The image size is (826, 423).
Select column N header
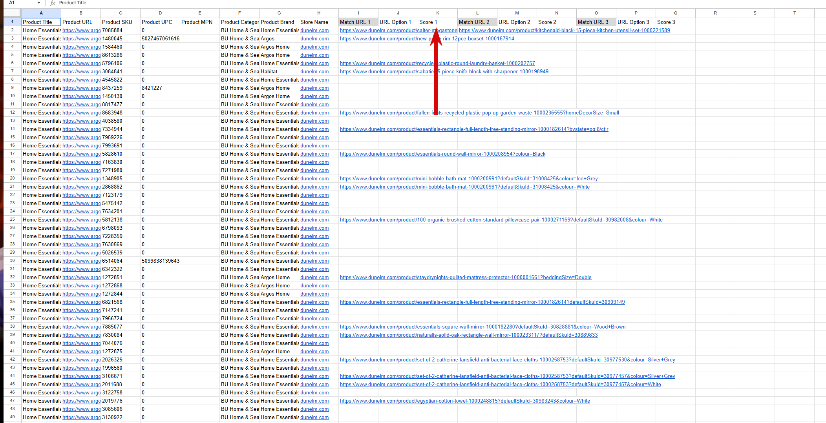(x=557, y=13)
